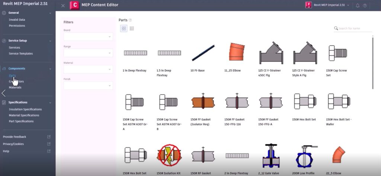Screen dimensions: 381x176
Task: Switch to grid view of parts
Action: pos(124,28)
